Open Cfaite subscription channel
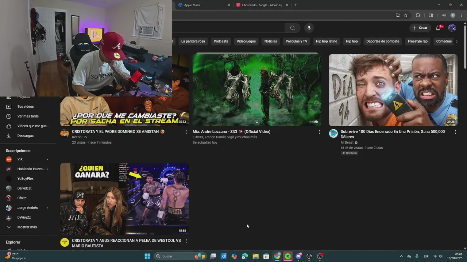This screenshot has height=262, width=467. (x=28, y=198)
